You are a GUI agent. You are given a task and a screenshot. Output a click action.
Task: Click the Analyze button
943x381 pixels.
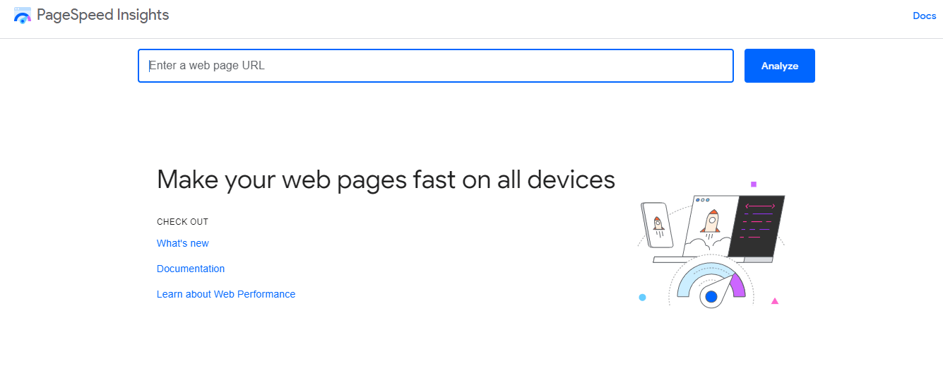click(780, 66)
